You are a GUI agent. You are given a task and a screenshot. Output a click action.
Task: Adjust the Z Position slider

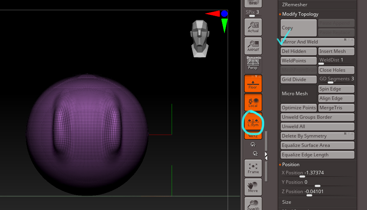(318, 192)
